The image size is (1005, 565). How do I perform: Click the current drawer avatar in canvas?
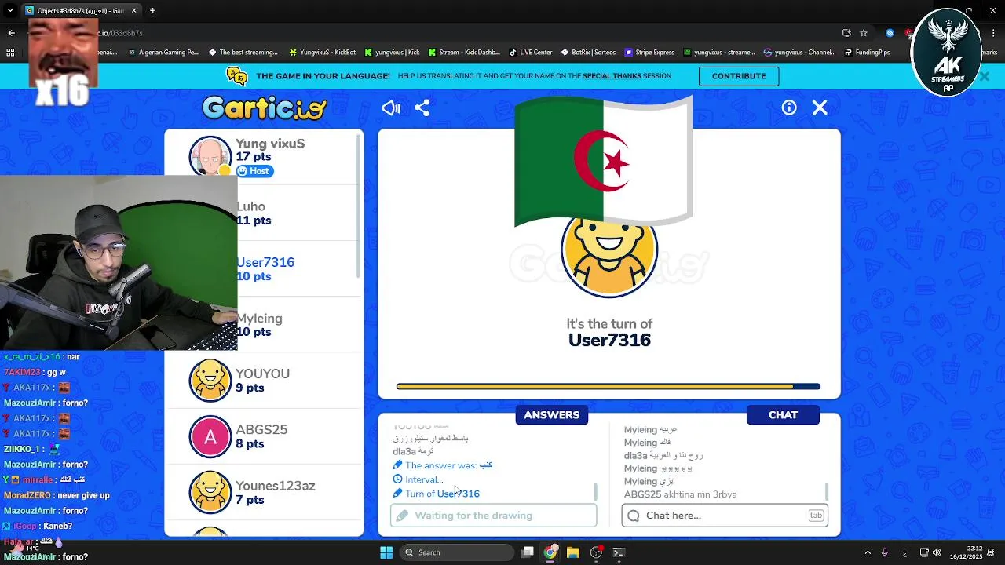(x=609, y=251)
